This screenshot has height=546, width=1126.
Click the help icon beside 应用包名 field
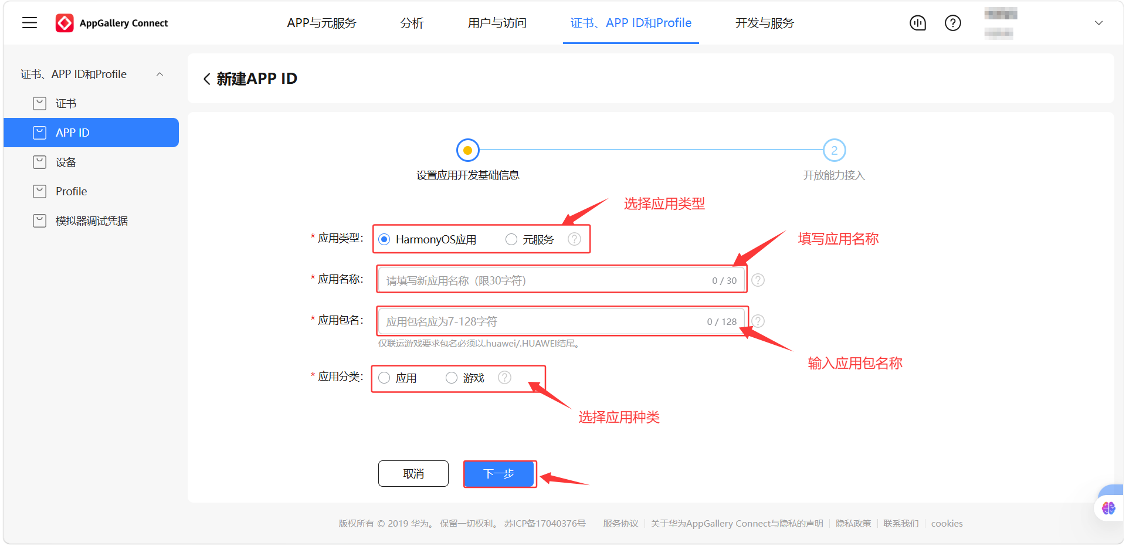pyautogui.click(x=758, y=321)
